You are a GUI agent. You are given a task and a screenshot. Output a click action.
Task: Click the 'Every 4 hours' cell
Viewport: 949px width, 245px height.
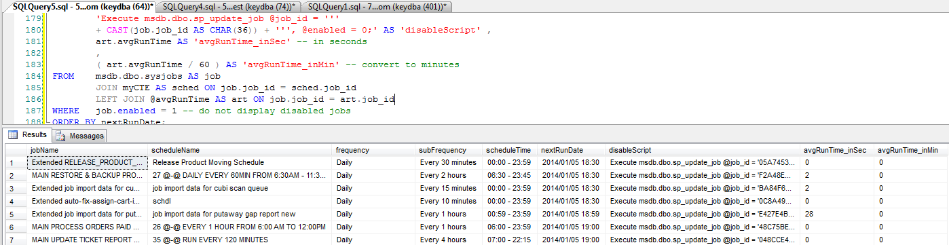449,240
